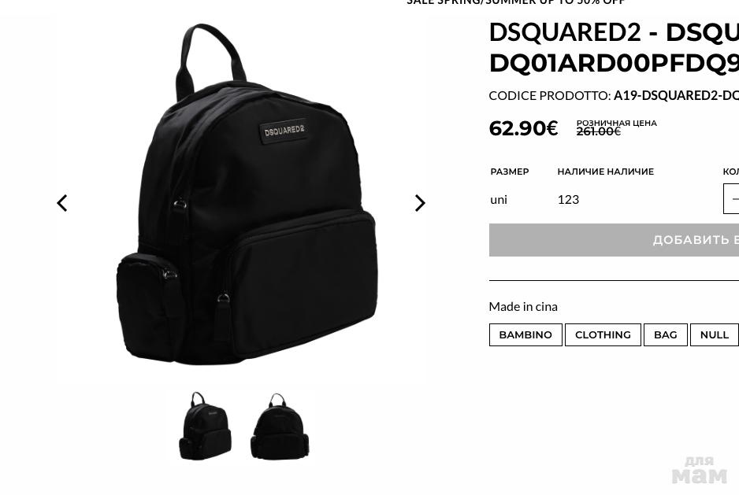Choose the uni size option
Image resolution: width=739 pixels, height=495 pixels.
(x=499, y=200)
